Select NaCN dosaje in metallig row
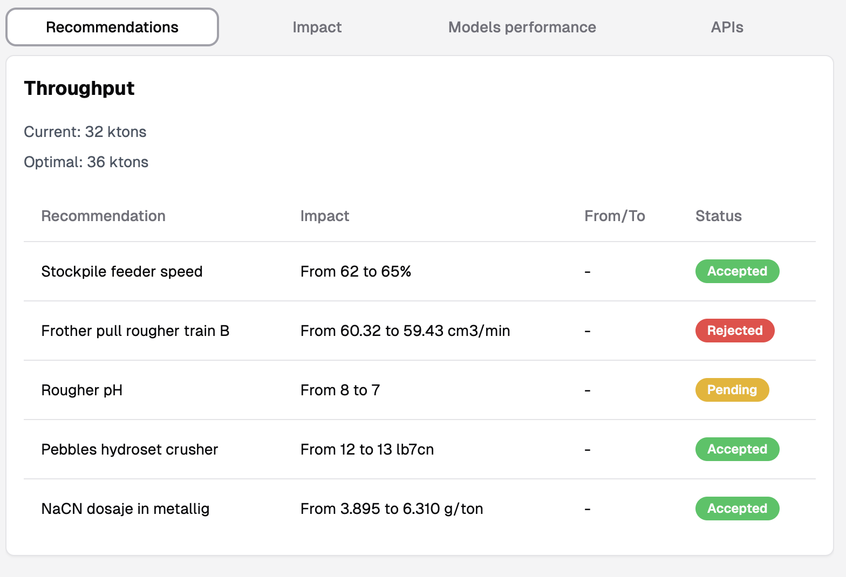The height and width of the screenshot is (577, 846). coord(125,509)
